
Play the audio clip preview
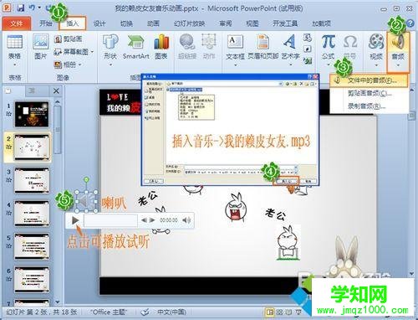click(x=75, y=220)
